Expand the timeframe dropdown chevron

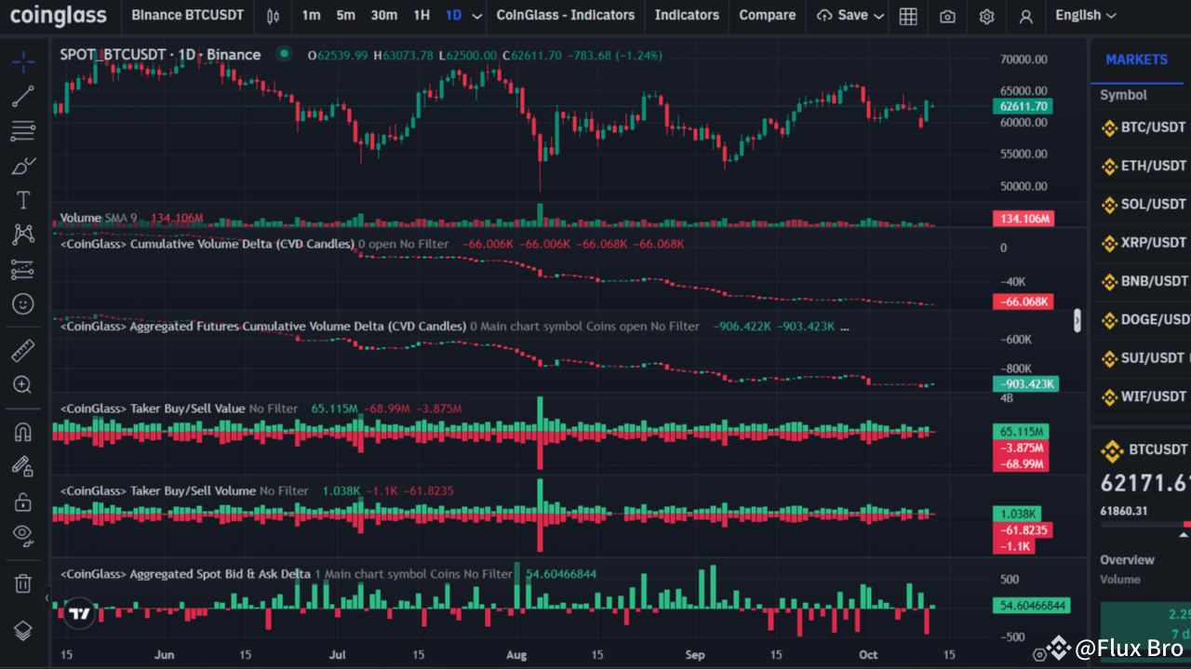(477, 16)
